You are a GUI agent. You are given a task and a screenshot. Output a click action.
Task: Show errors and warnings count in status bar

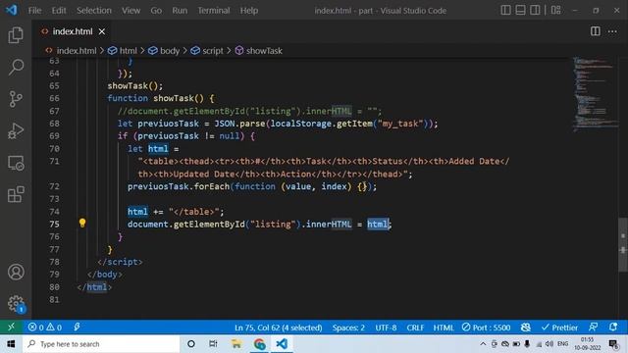45,328
